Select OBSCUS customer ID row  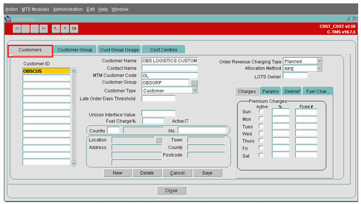coord(46,71)
